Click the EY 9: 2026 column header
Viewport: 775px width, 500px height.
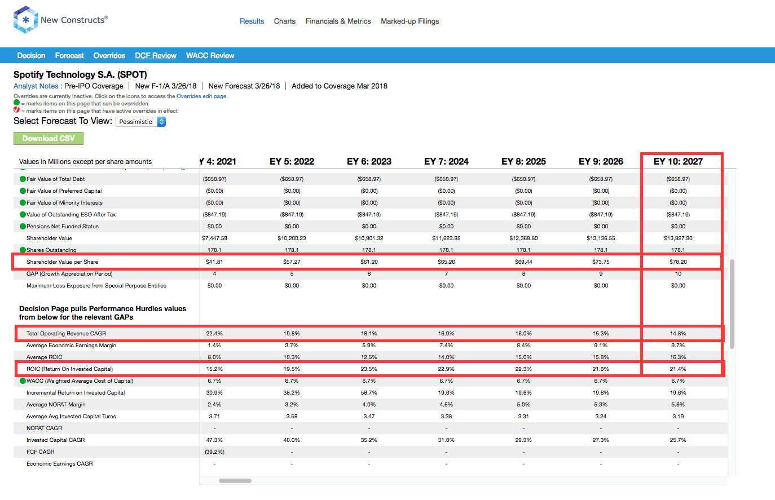click(x=601, y=161)
